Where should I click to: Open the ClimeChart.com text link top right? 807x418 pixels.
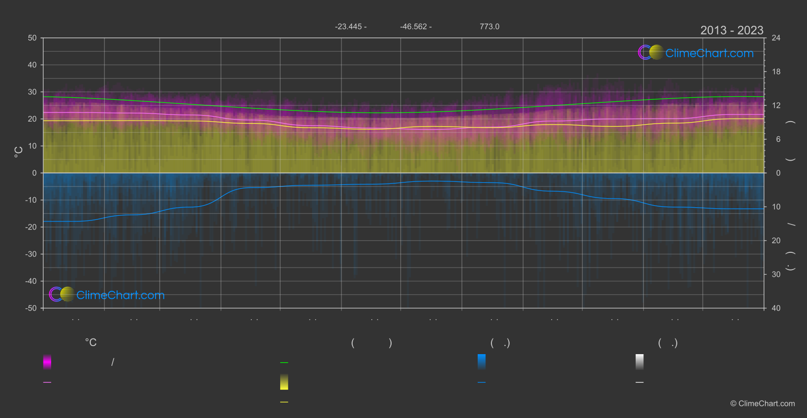pyautogui.click(x=709, y=53)
